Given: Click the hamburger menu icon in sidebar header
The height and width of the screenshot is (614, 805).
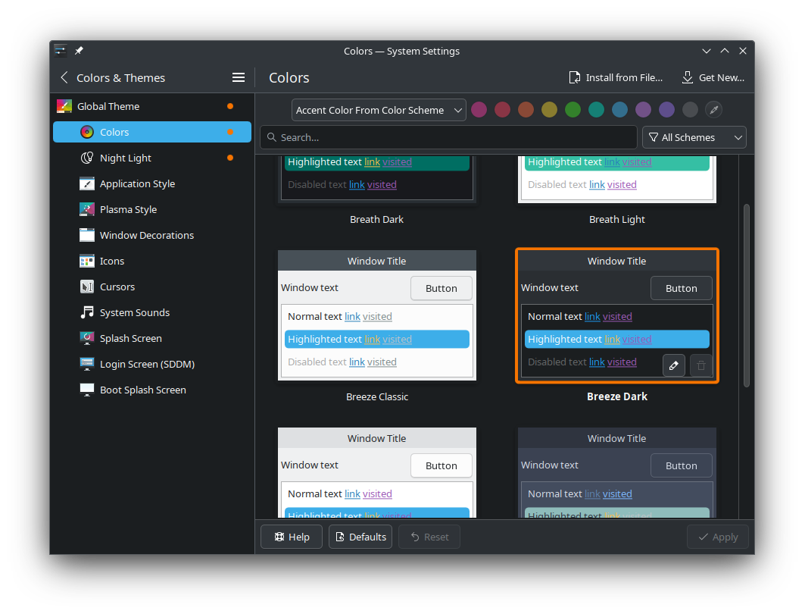Looking at the screenshot, I should tap(238, 77).
